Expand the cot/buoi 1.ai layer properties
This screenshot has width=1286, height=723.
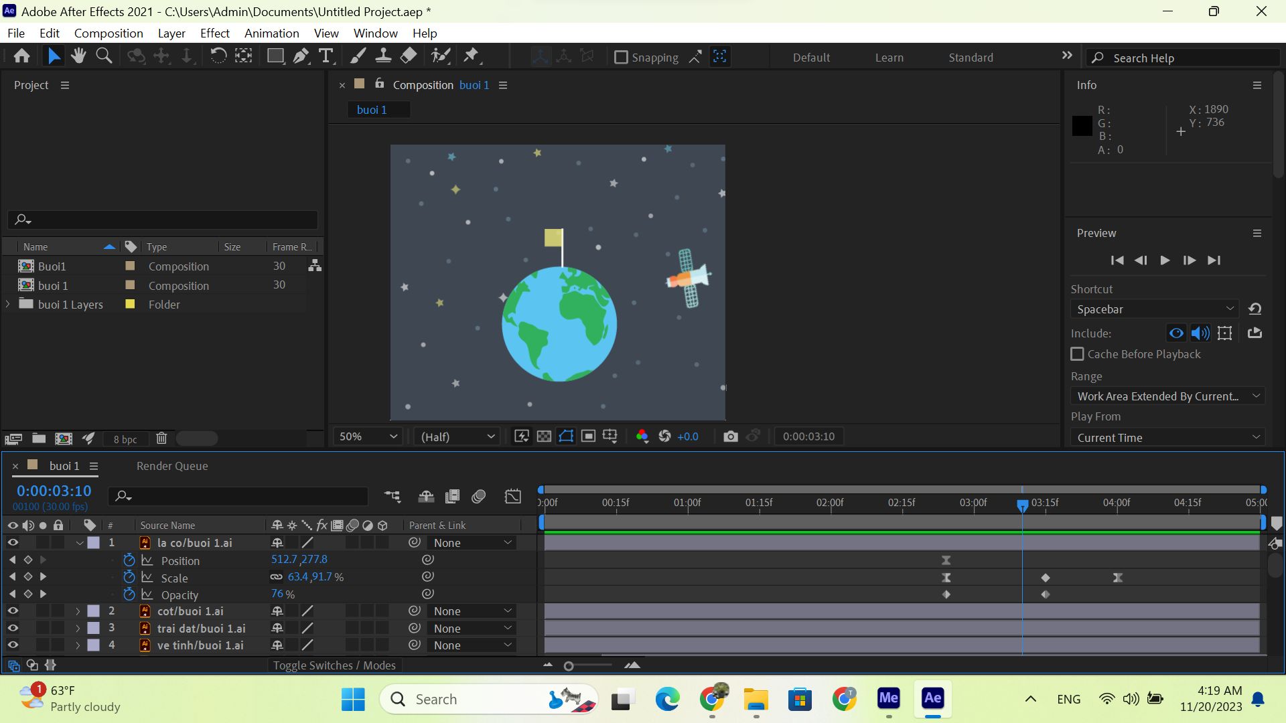[78, 611]
